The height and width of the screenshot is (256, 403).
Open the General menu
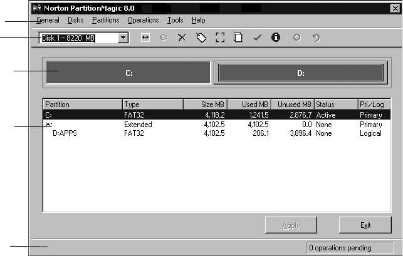pos(48,20)
